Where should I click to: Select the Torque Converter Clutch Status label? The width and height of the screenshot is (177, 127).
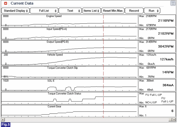(64, 94)
